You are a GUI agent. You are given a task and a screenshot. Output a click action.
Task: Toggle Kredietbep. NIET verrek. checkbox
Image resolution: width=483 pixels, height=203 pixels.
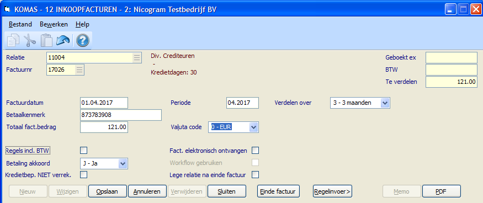pyautogui.click(x=83, y=175)
